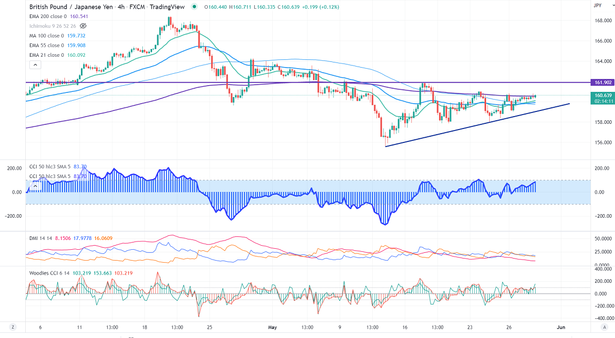This screenshot has height=338, width=615.
Task: Click the 16 date label on time axis
Action: point(405,327)
